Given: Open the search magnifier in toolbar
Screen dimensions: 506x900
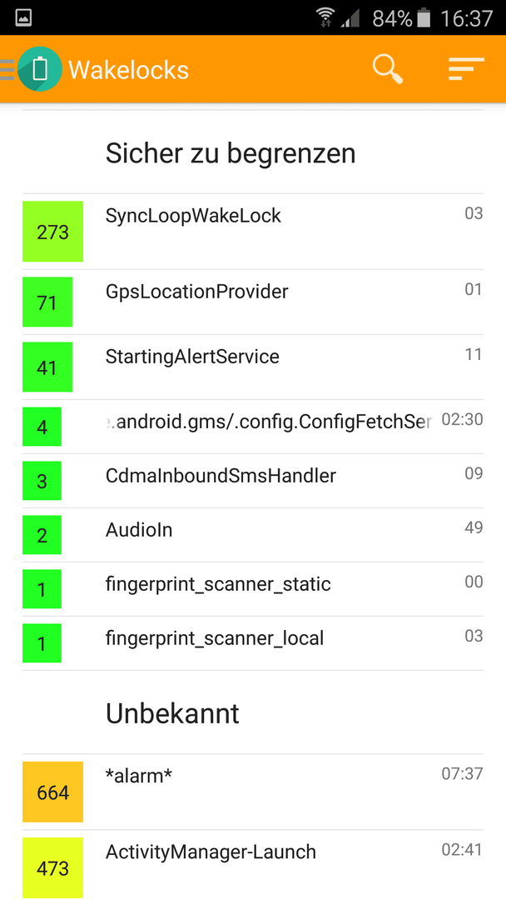Looking at the screenshot, I should (388, 69).
